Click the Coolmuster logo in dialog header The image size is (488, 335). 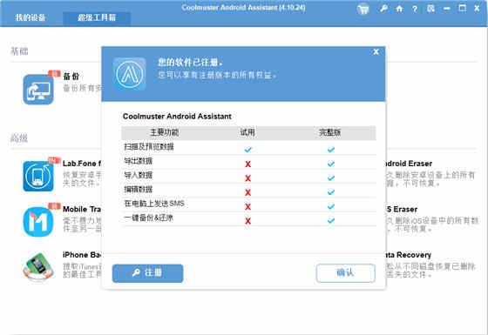[x=130, y=74]
